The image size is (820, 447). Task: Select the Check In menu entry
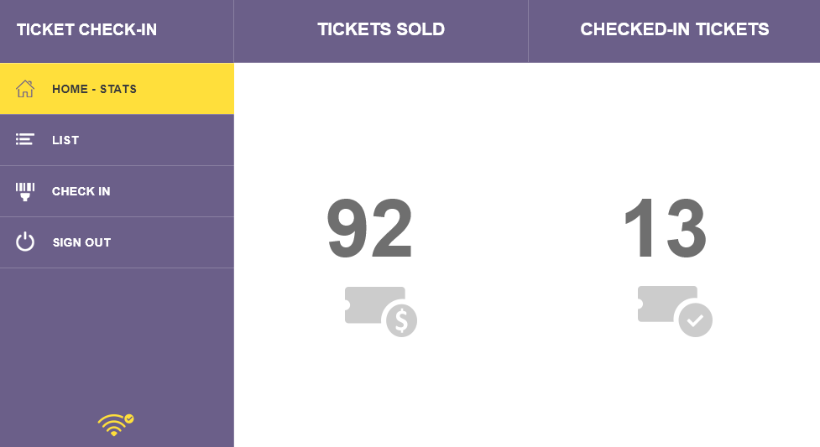pyautogui.click(x=117, y=191)
